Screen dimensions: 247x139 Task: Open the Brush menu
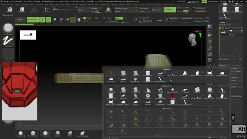[x=11, y=5]
